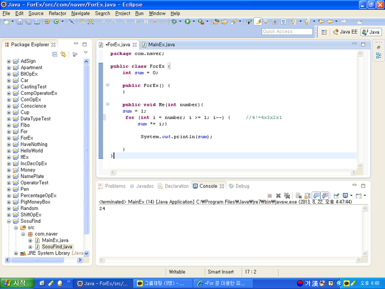This screenshot has width=385, height=289.
Task: Toggle Link with Editor in Package Explorer
Action: 63,54
